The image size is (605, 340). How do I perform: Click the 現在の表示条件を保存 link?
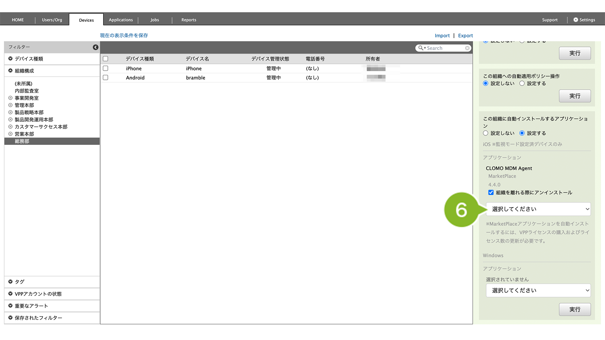pos(124,35)
